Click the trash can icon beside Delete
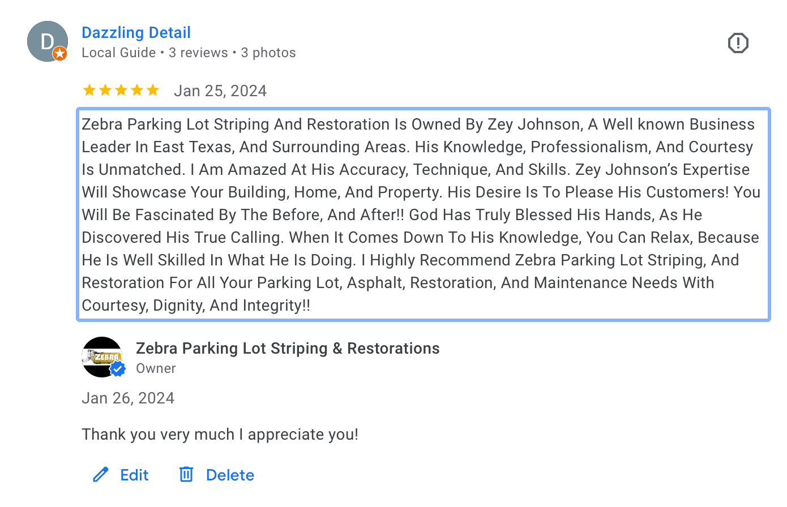 (186, 474)
